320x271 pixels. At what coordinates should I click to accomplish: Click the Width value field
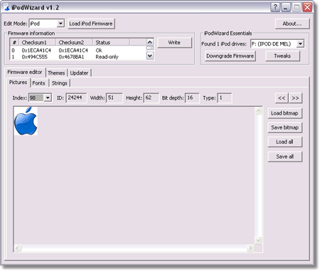[x=114, y=97]
